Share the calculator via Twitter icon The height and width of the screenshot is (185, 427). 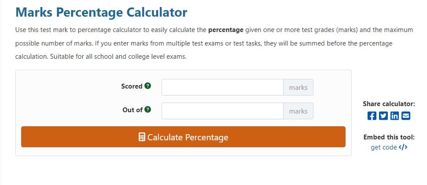(383, 116)
